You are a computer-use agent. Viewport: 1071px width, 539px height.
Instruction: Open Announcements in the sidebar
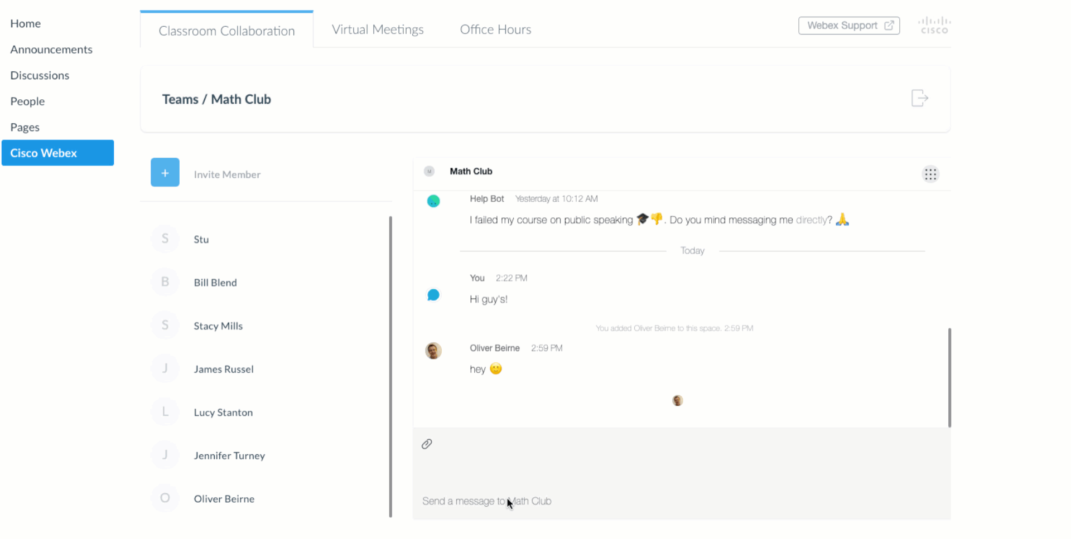point(51,49)
